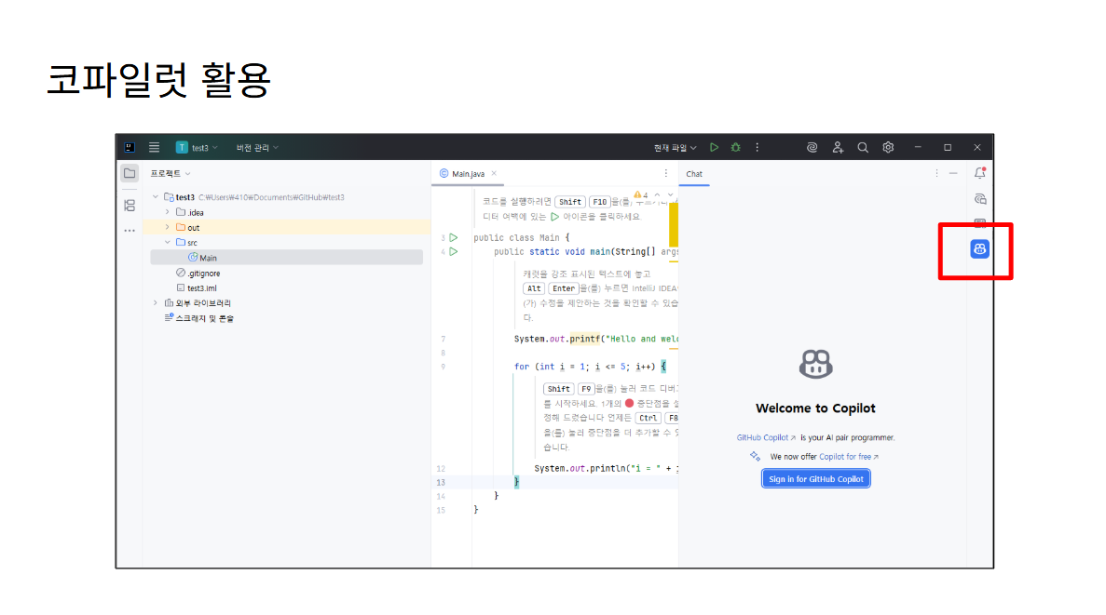Run main method from gutter icon
Viewport: 1106px width, 615px height.
point(454,251)
